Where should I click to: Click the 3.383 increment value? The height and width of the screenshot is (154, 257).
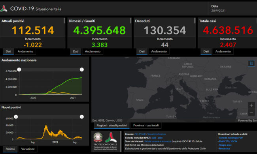click(100, 45)
